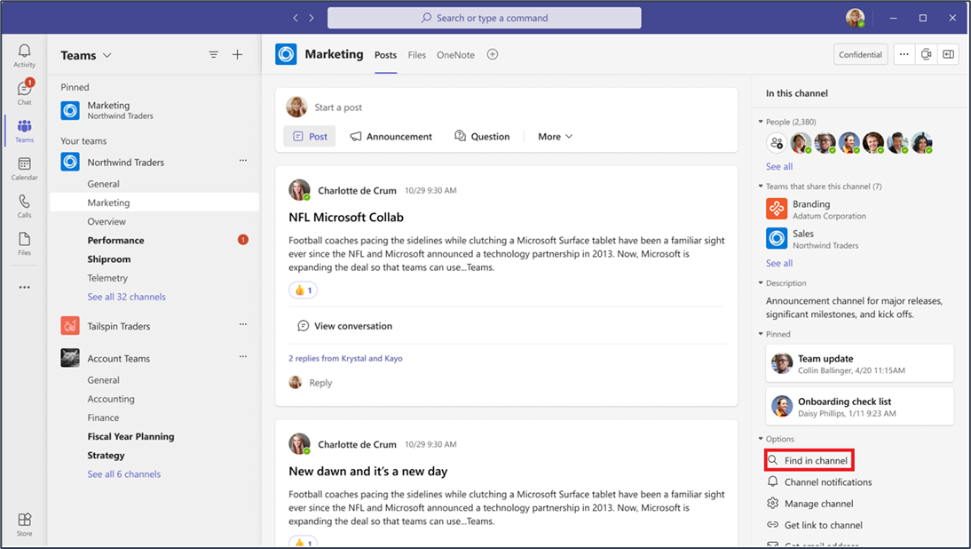Click the Meet now video icon
Image resolution: width=971 pixels, height=549 pixels.
pyautogui.click(x=926, y=54)
